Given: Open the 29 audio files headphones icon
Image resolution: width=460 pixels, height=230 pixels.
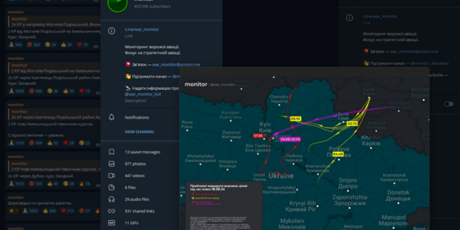Looking at the screenshot, I should [x=112, y=199].
